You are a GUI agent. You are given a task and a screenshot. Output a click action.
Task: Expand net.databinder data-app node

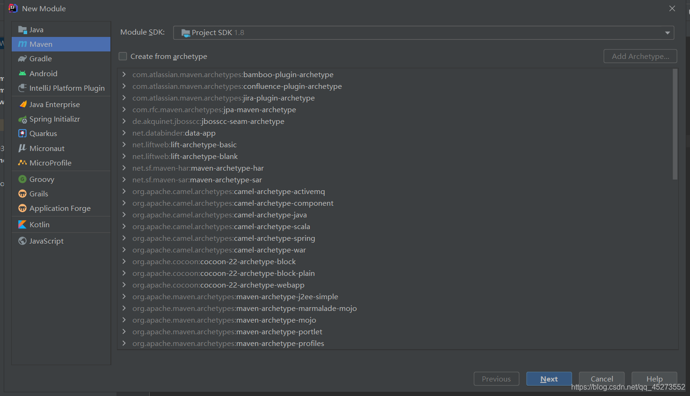tap(124, 133)
